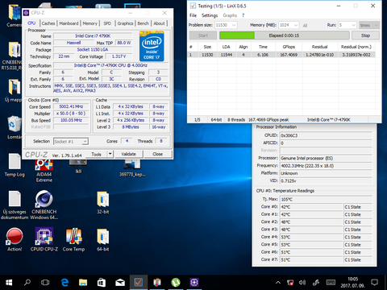Screen dimensions: 387x290
Task: Open Task View on taskbar
Action: (x=45, y=283)
